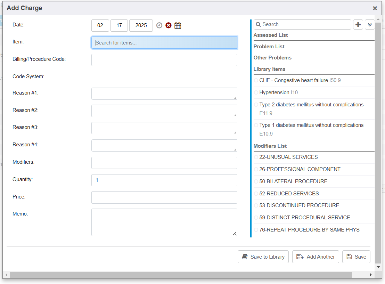The width and height of the screenshot is (385, 284).
Task: Choose Type 2 diabetes mellitus without complications
Action: point(256,105)
